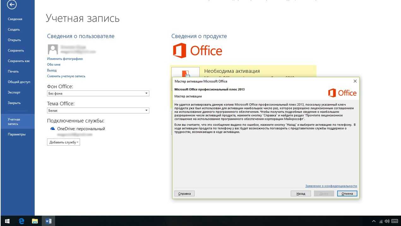401x226 pixels.
Task: Open the touch keyboard tray icon
Action: tap(395, 221)
